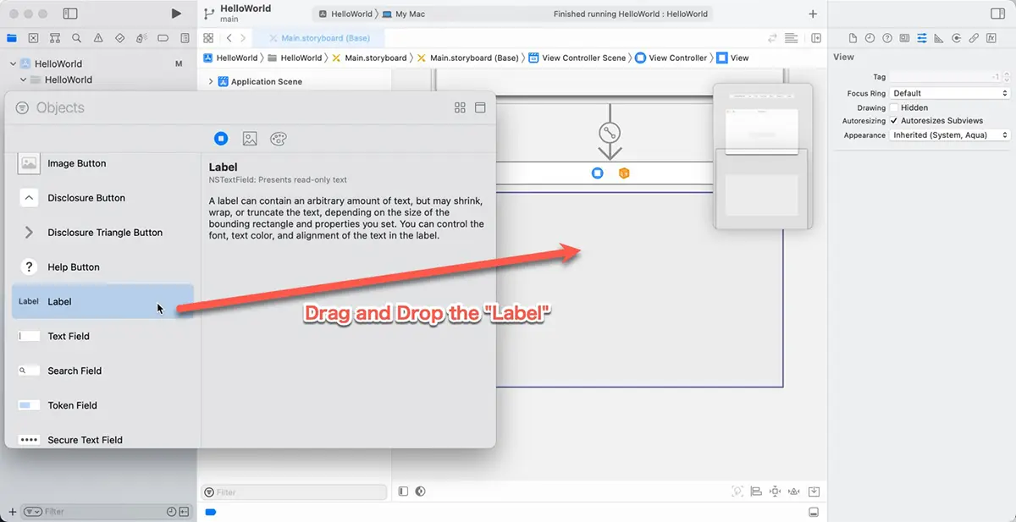This screenshot has height=522, width=1016.
Task: Select Disclosure Triangle Button object
Action: click(103, 233)
